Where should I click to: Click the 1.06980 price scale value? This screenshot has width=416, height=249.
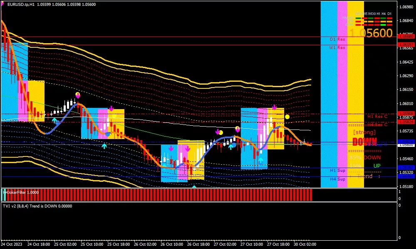pos(406,7)
